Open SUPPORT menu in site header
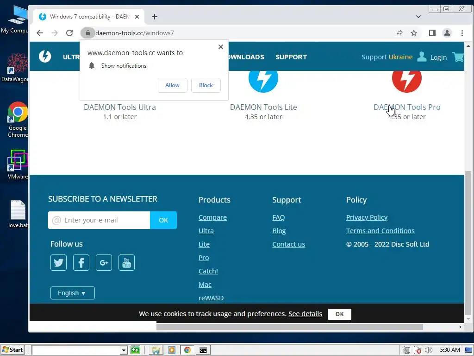 291,57
